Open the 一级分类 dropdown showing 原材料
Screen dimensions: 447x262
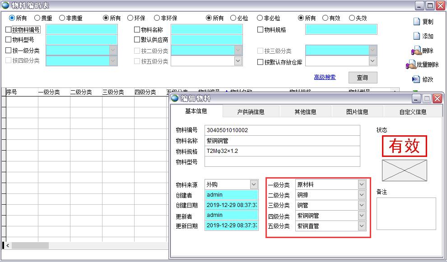(x=361, y=184)
